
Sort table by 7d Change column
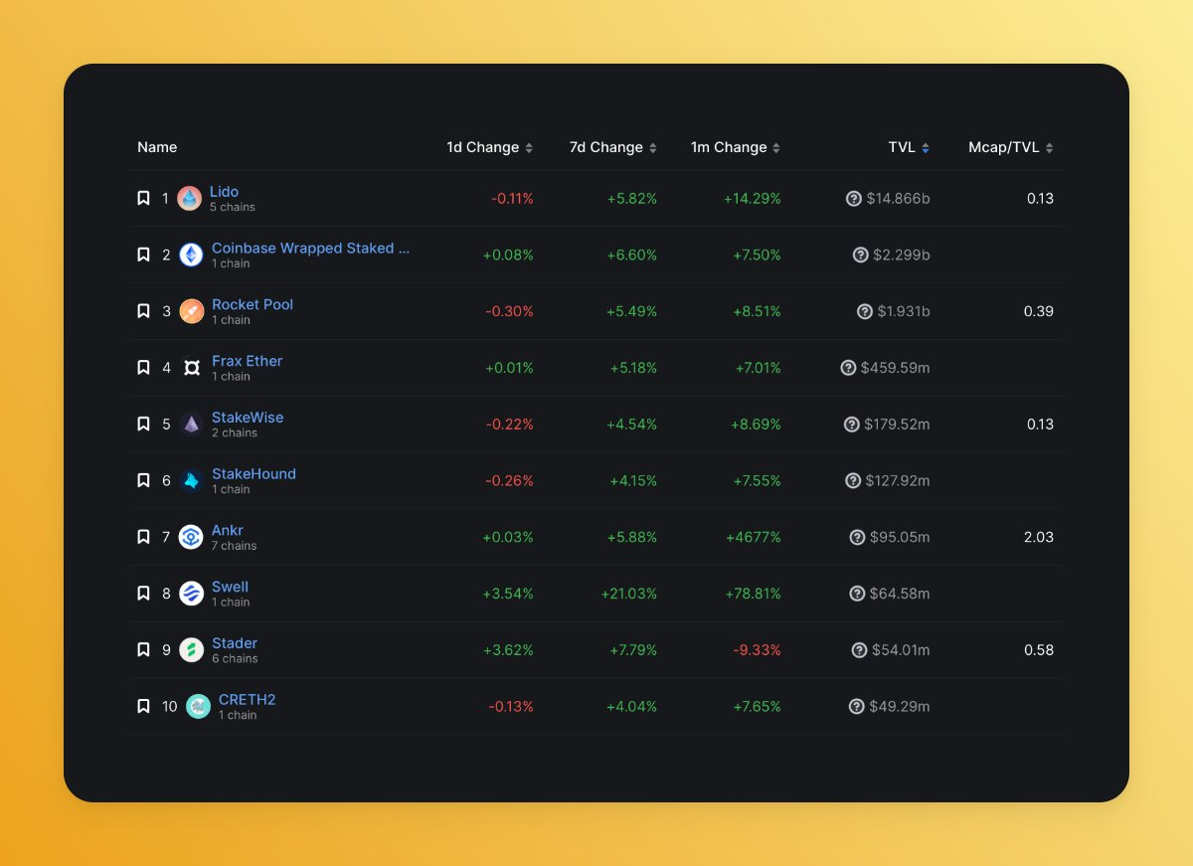(613, 147)
